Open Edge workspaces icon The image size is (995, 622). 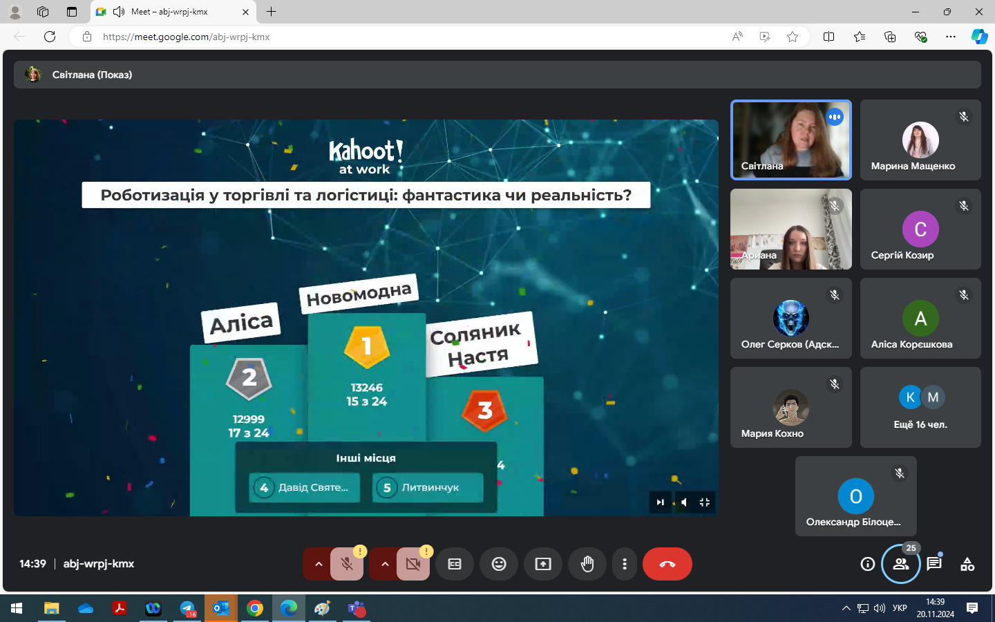43,12
